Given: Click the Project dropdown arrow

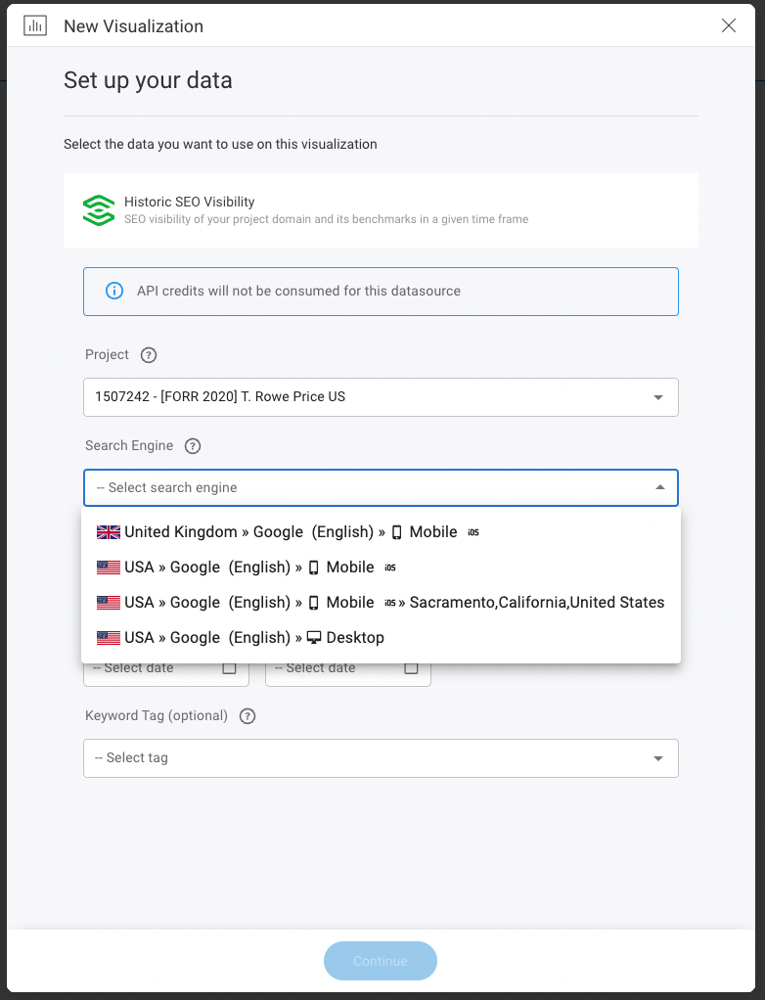Looking at the screenshot, I should (x=658, y=397).
